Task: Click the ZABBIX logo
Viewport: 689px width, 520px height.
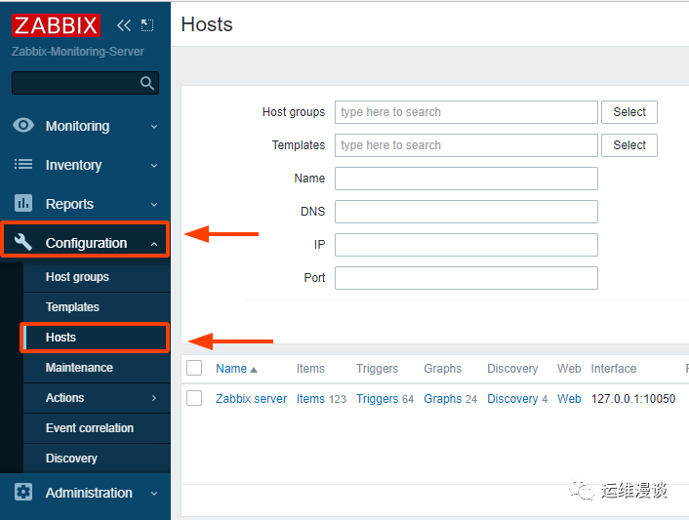Action: pos(56,25)
